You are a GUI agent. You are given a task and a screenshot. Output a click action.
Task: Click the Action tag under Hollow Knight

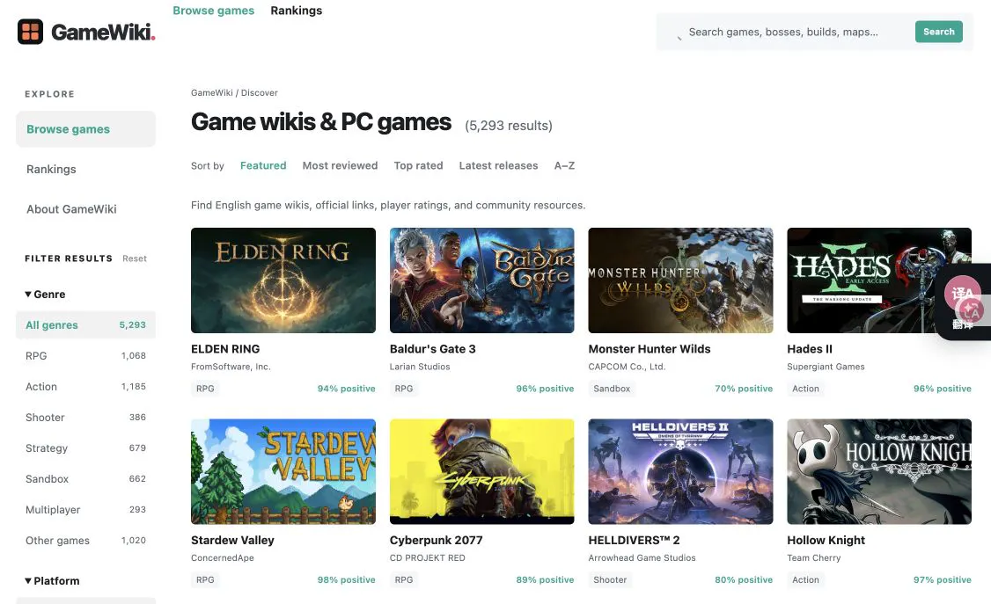click(x=806, y=580)
